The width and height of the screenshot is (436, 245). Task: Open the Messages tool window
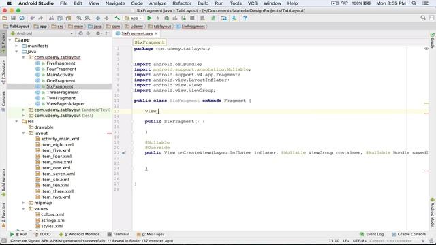click(151, 234)
